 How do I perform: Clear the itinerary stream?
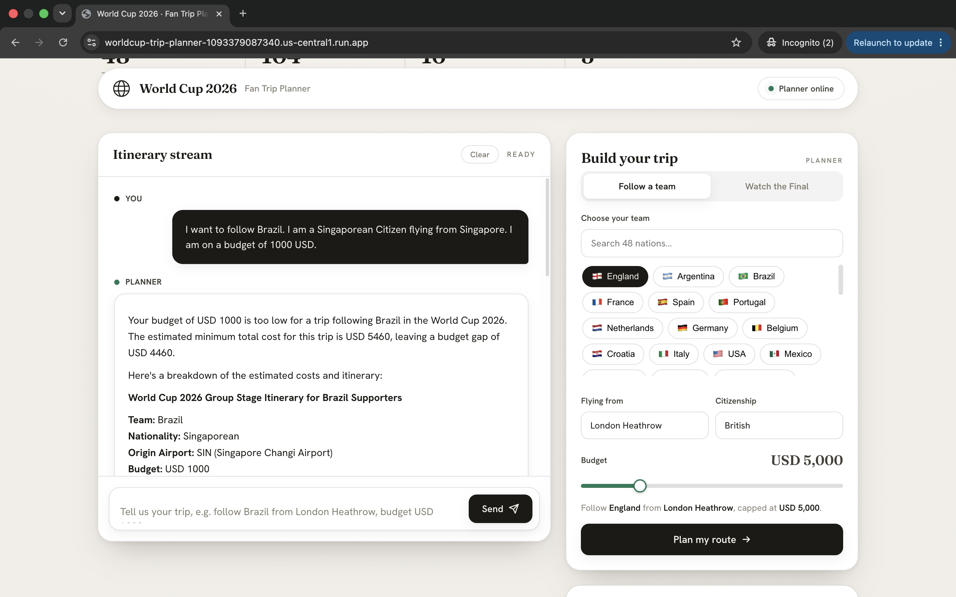click(x=480, y=154)
